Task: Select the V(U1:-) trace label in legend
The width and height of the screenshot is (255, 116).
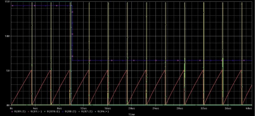Action: 36,112
